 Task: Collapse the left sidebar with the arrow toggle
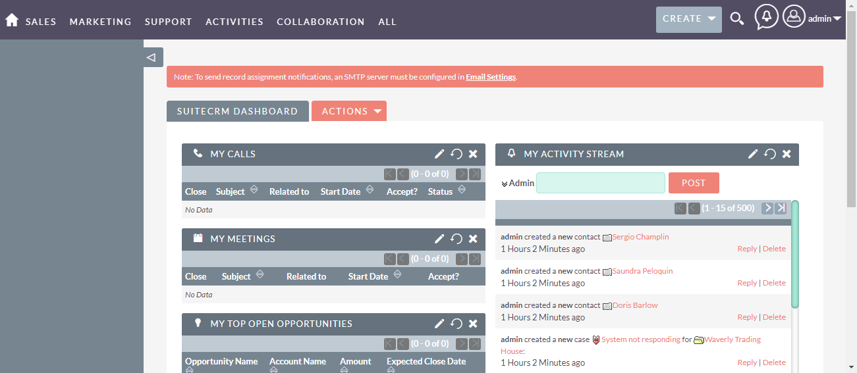(152, 57)
